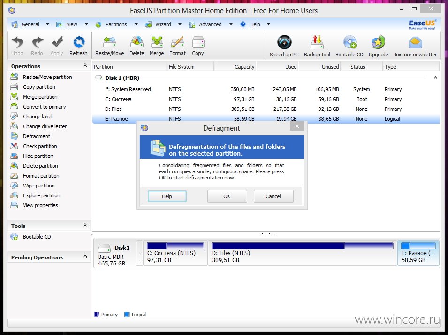Viewport: 448px width, 335px height.
Task: Click the Redo toolbar icon
Action: pyautogui.click(x=37, y=46)
